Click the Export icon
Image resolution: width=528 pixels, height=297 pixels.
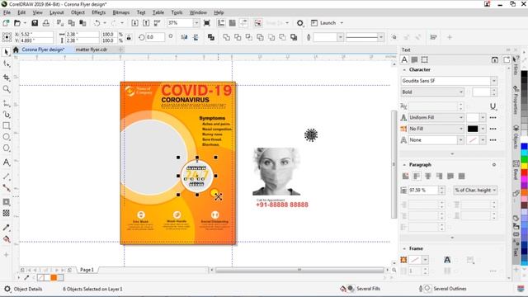[146, 23]
